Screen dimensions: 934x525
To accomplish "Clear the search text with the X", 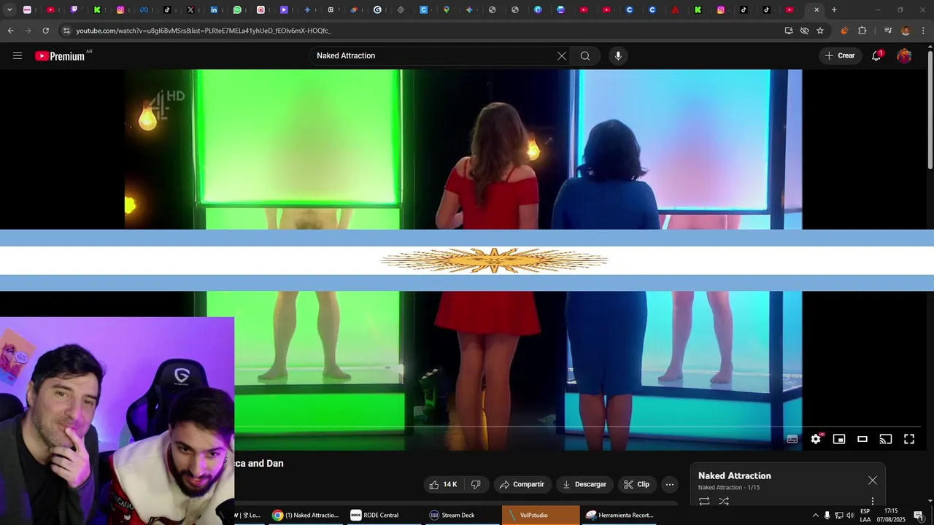I will 562,55.
